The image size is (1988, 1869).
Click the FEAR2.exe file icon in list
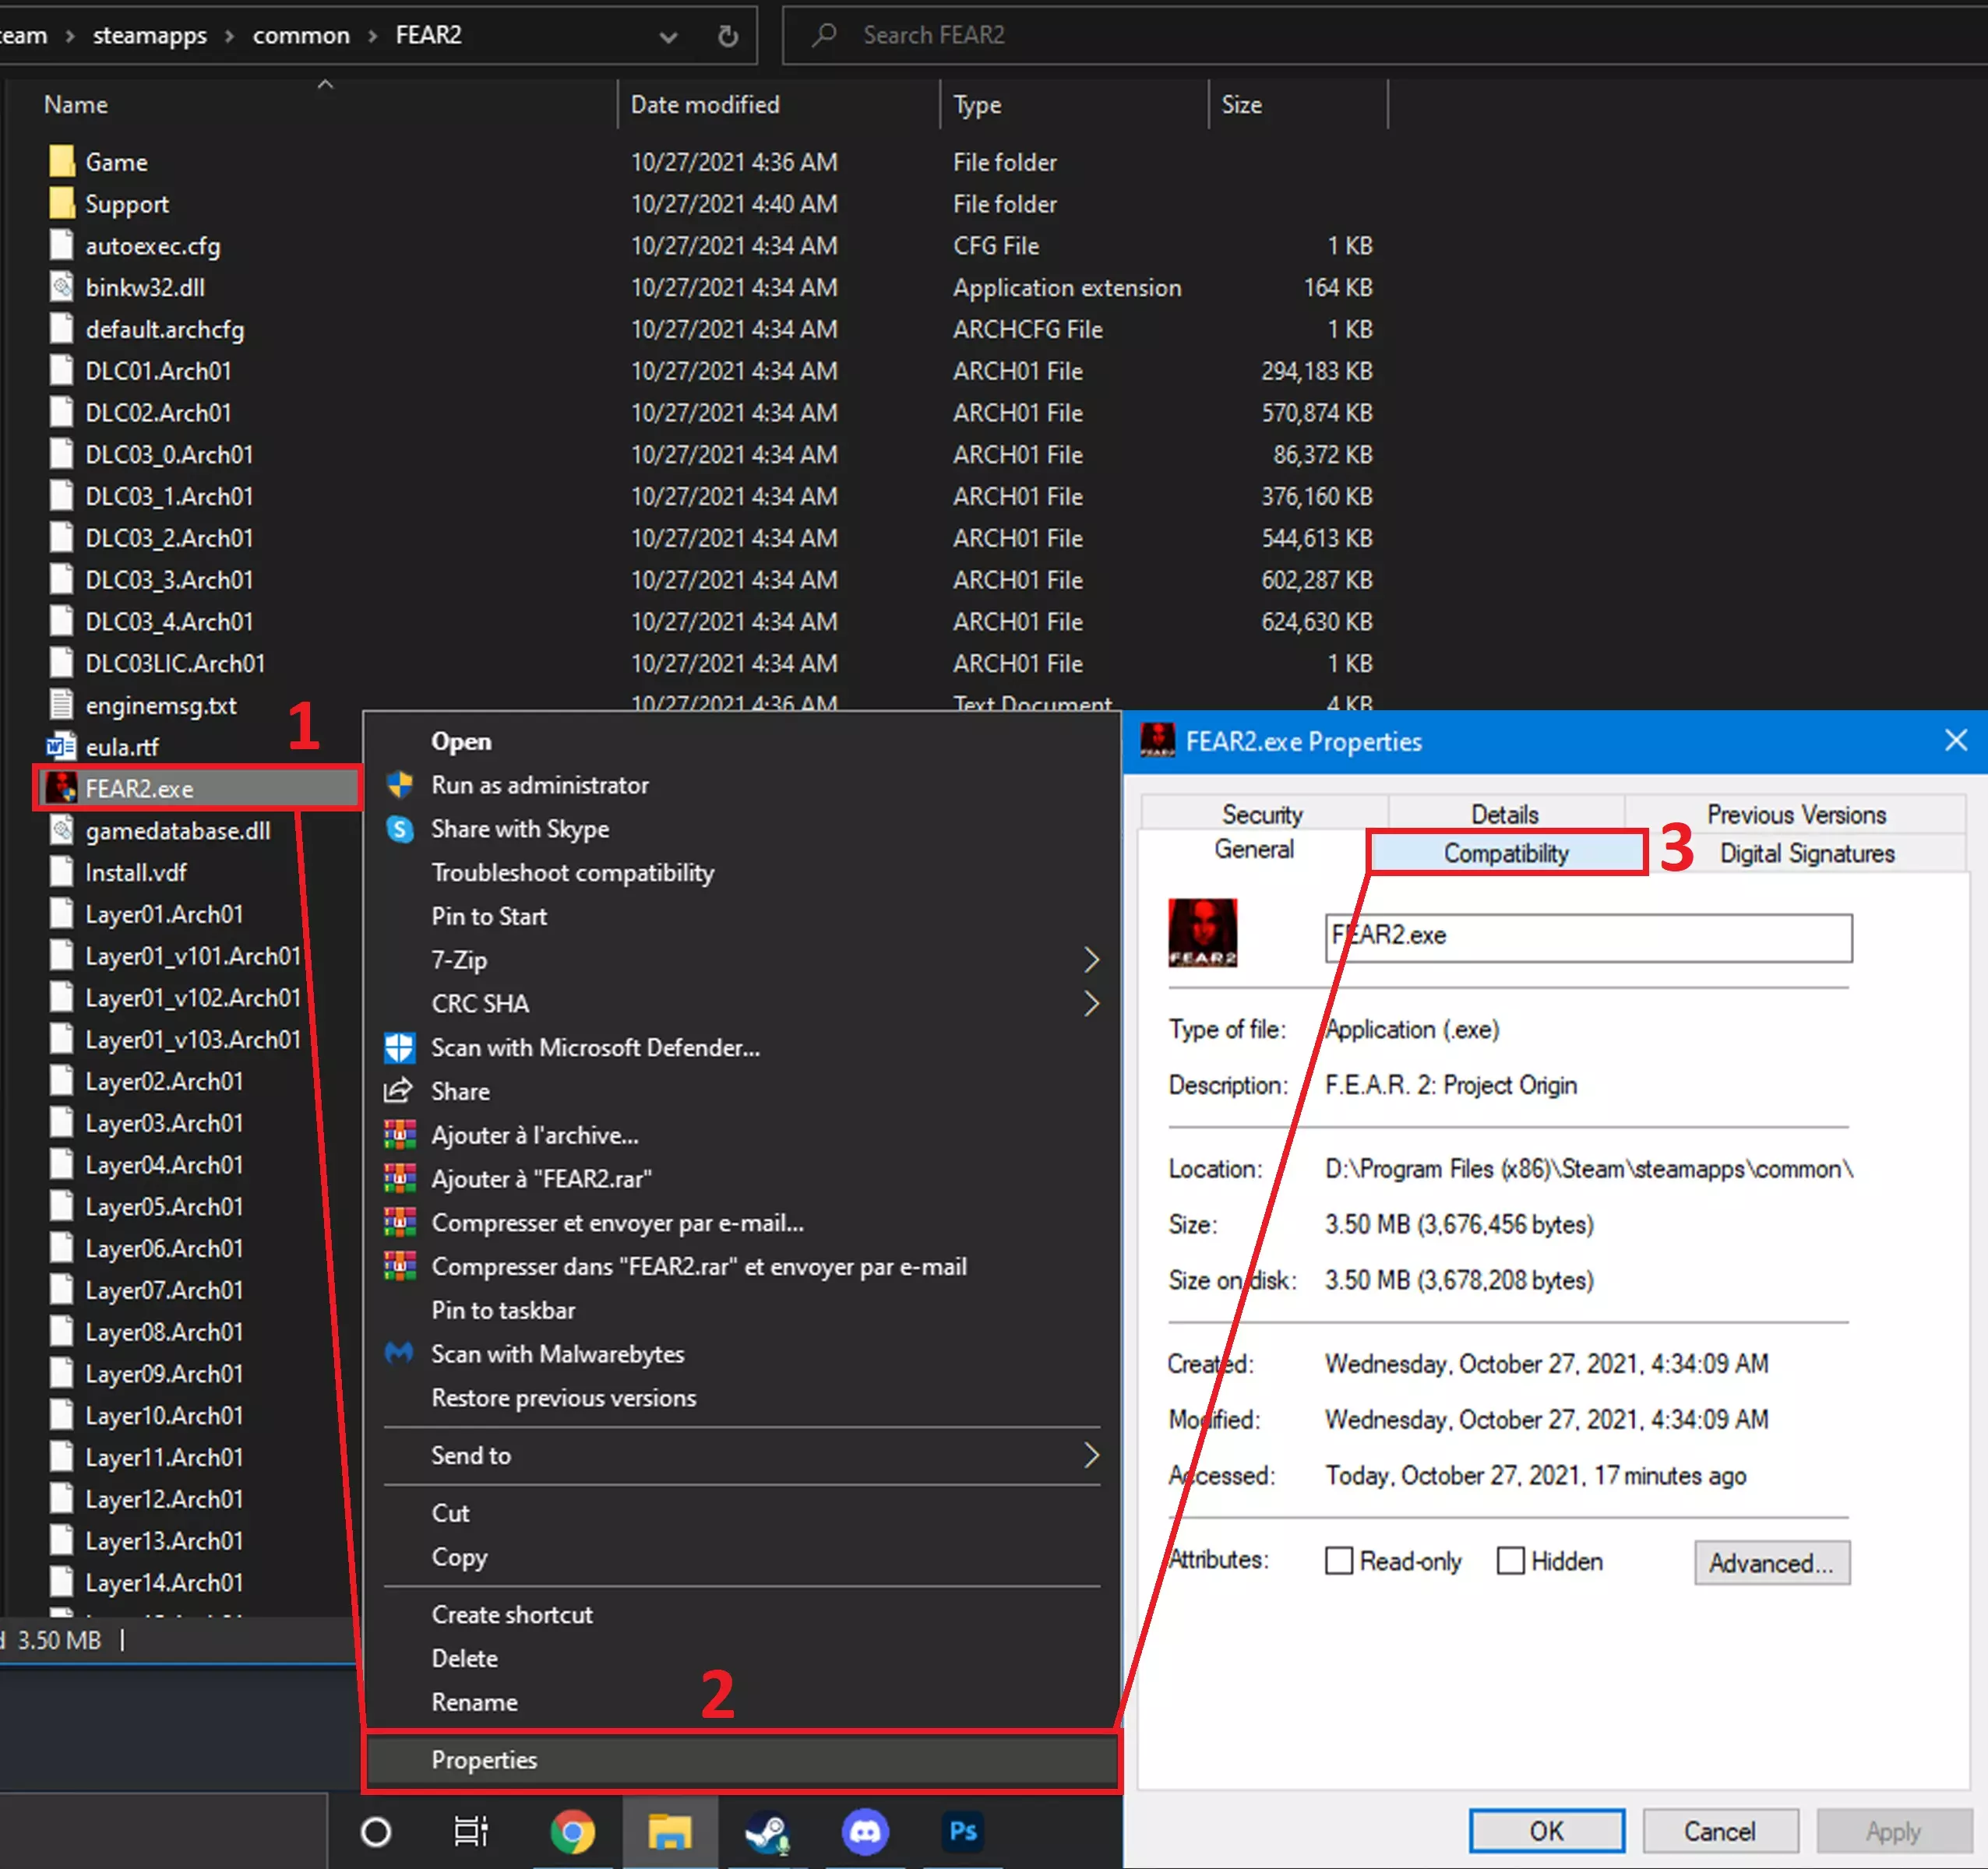point(62,789)
